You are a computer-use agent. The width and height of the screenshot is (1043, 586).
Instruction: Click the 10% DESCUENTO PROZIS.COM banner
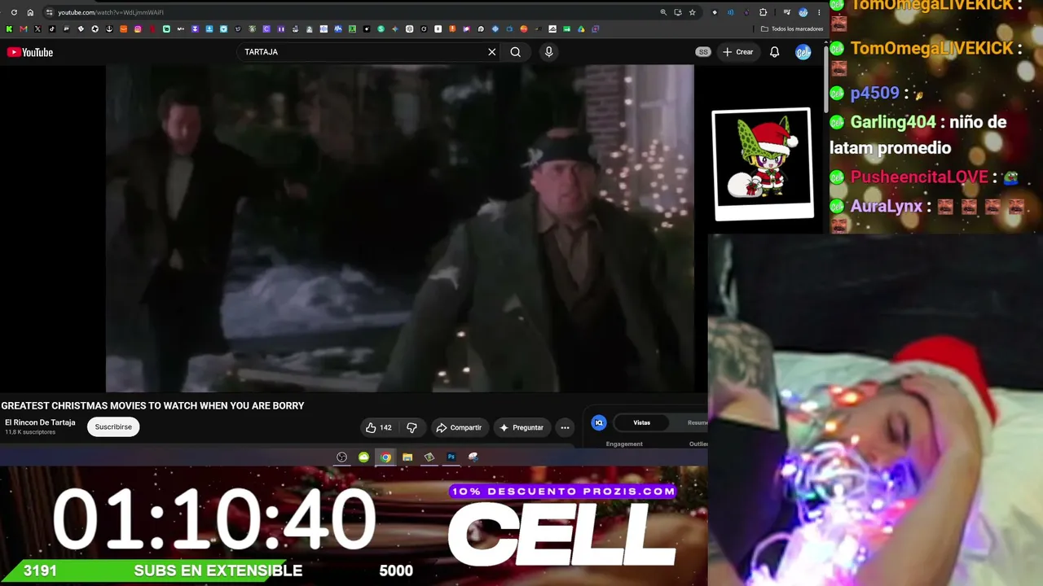point(563,492)
